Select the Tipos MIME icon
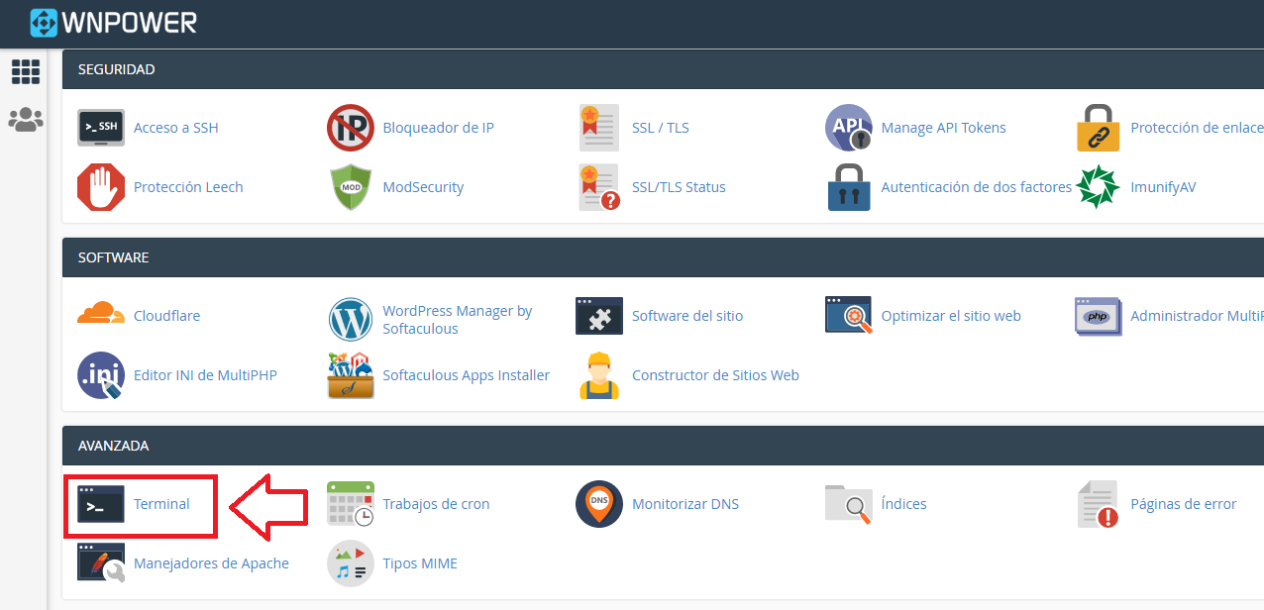Screen dimensions: 1264x610 coord(350,563)
